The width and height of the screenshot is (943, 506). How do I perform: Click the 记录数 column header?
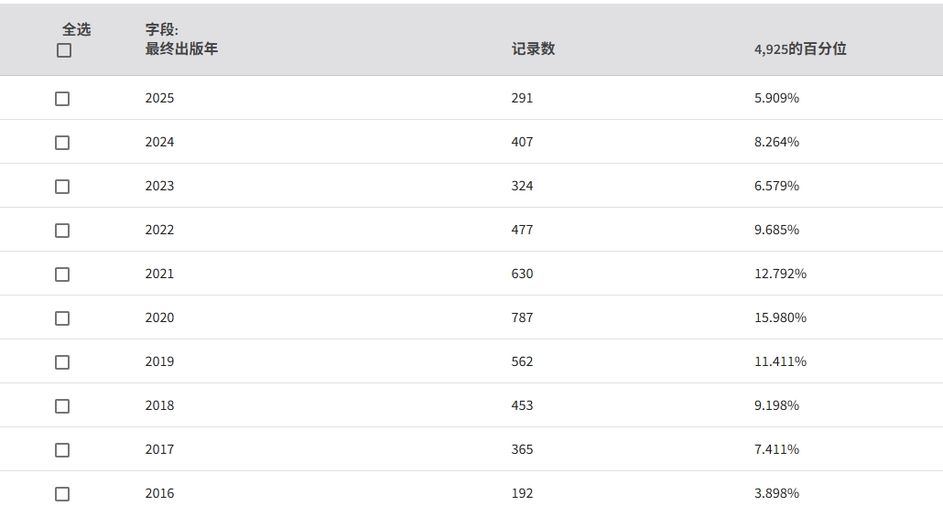(x=533, y=49)
